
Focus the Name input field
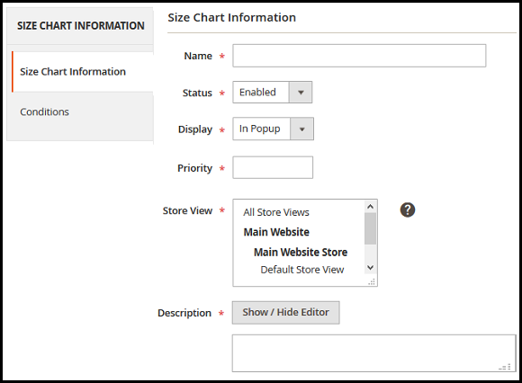click(x=359, y=56)
